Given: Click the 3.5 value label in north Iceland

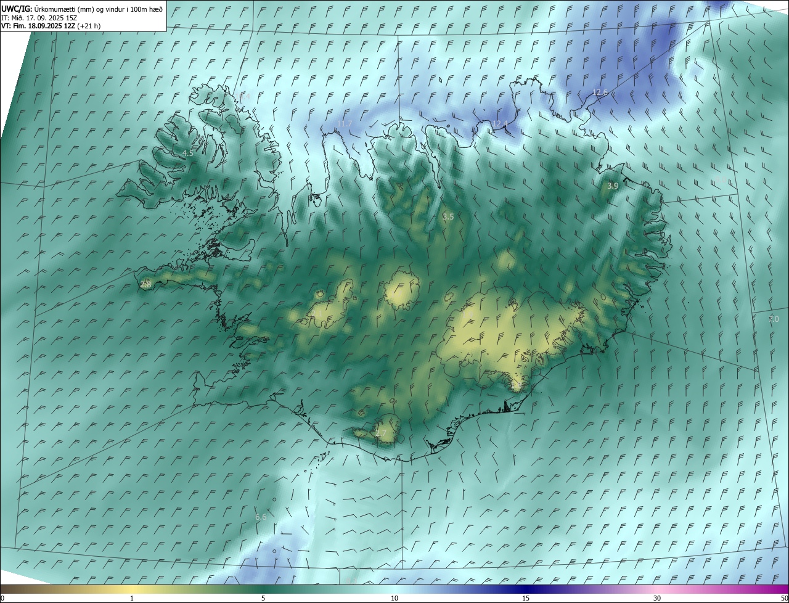Looking at the screenshot, I should coord(448,216).
